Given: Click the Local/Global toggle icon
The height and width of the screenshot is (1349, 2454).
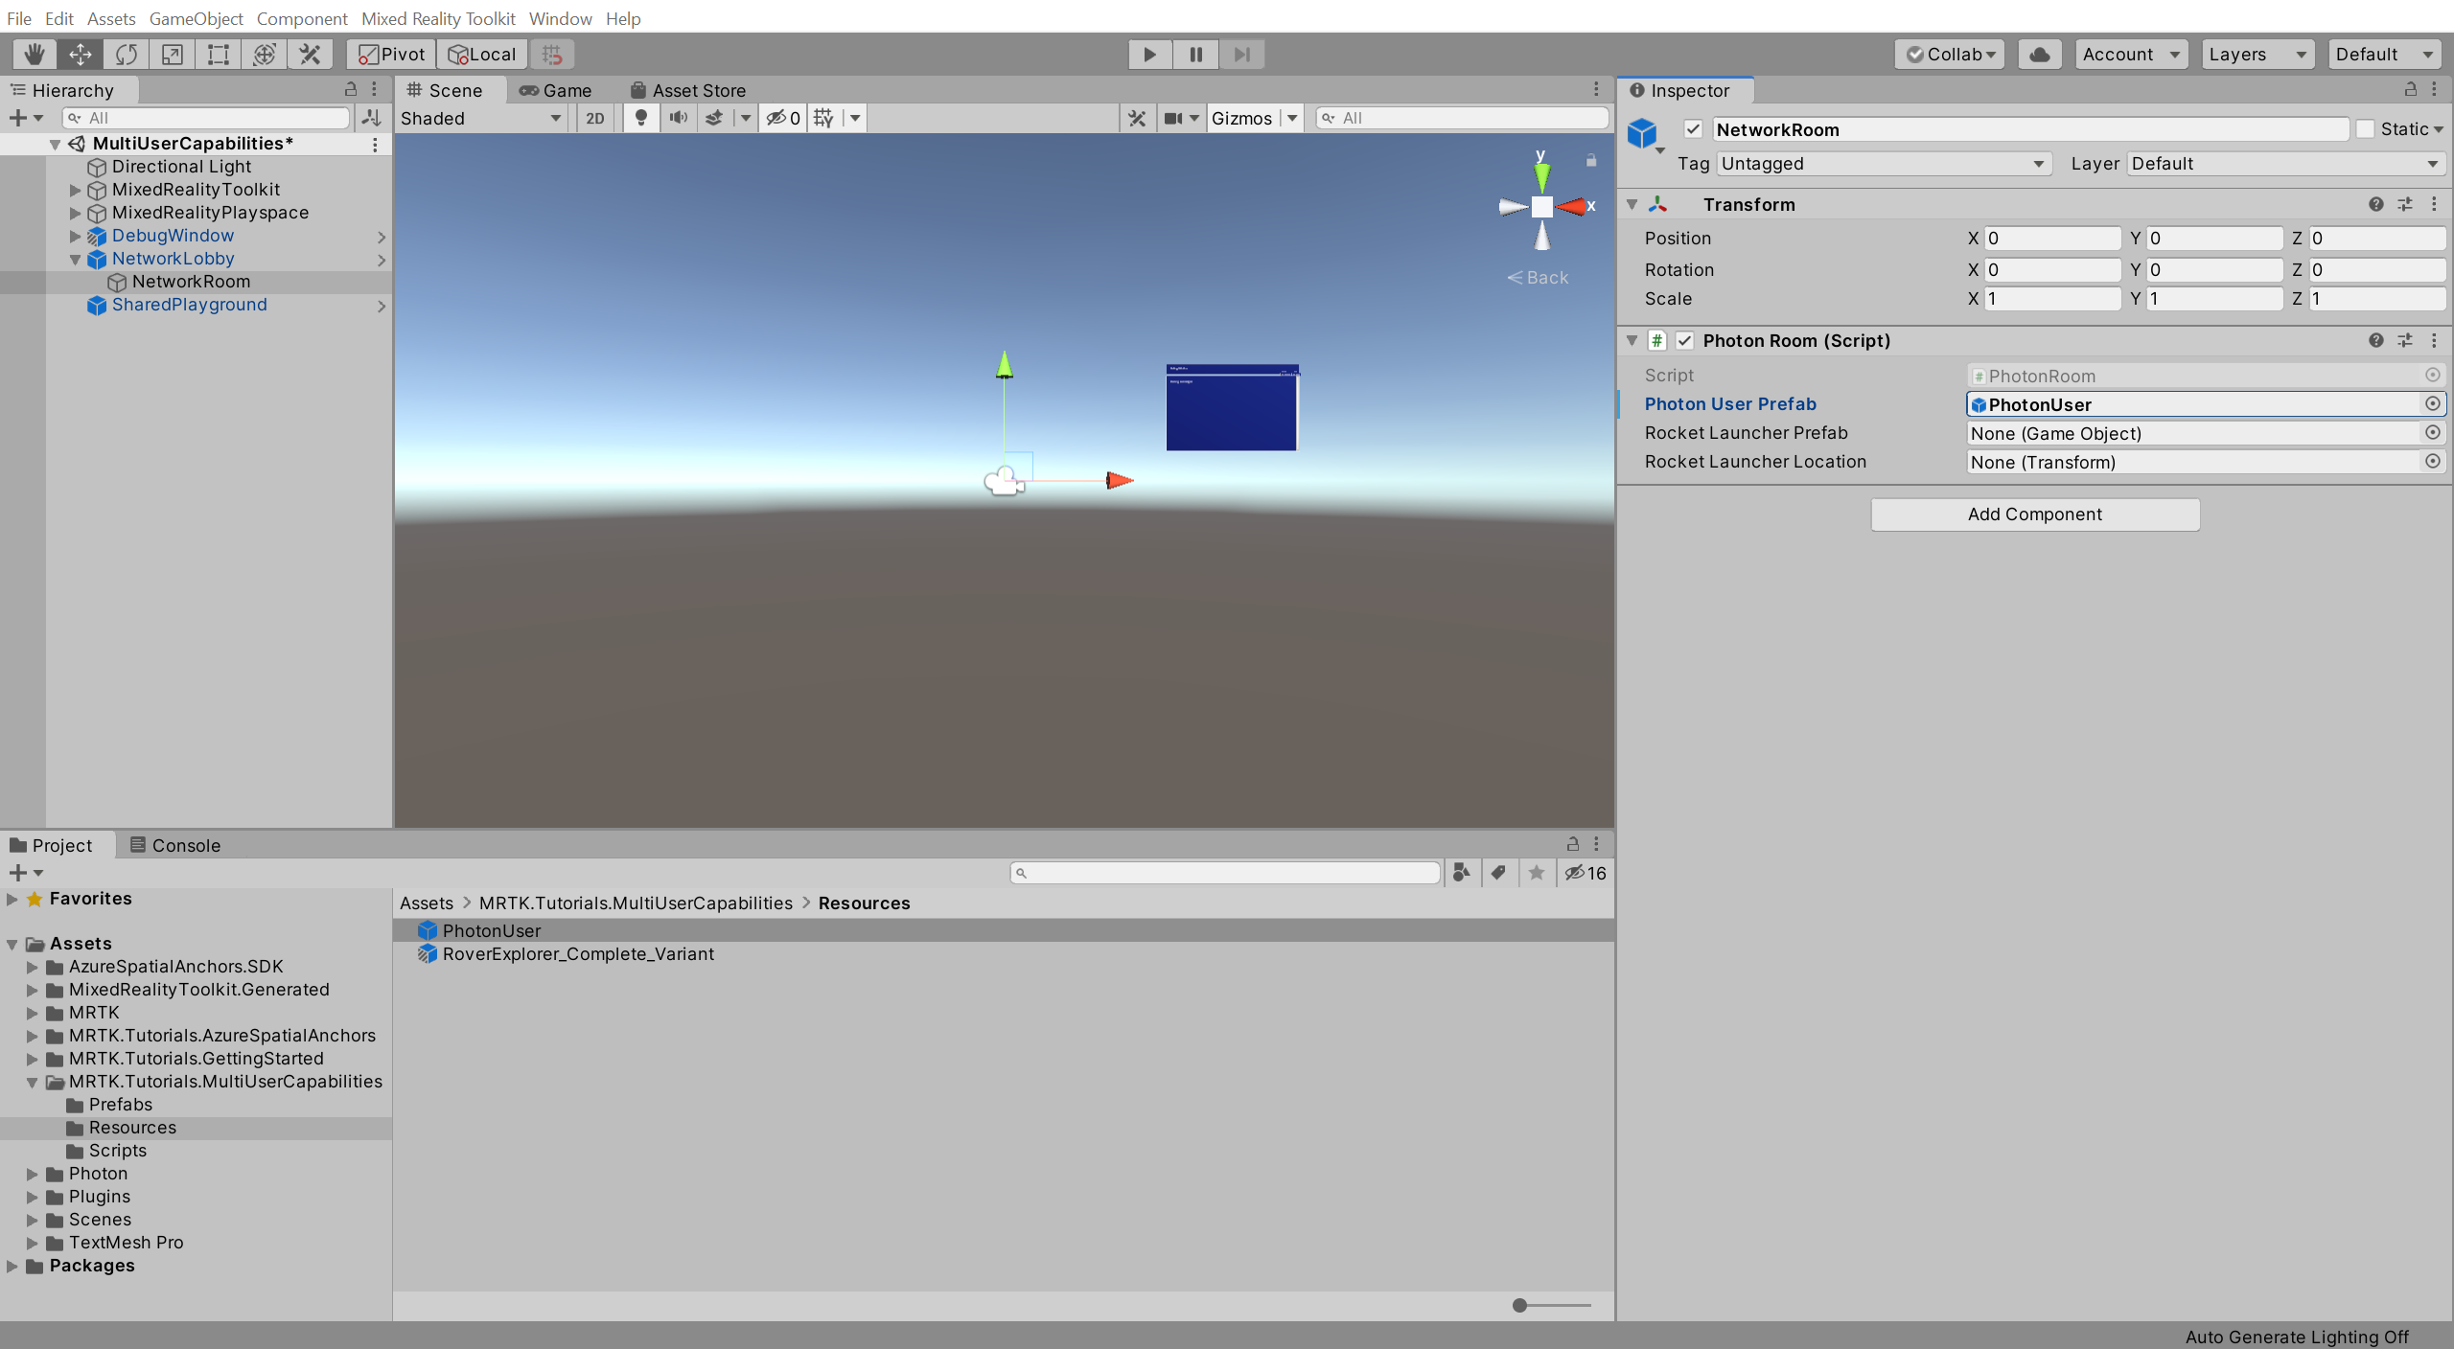Looking at the screenshot, I should tap(482, 53).
